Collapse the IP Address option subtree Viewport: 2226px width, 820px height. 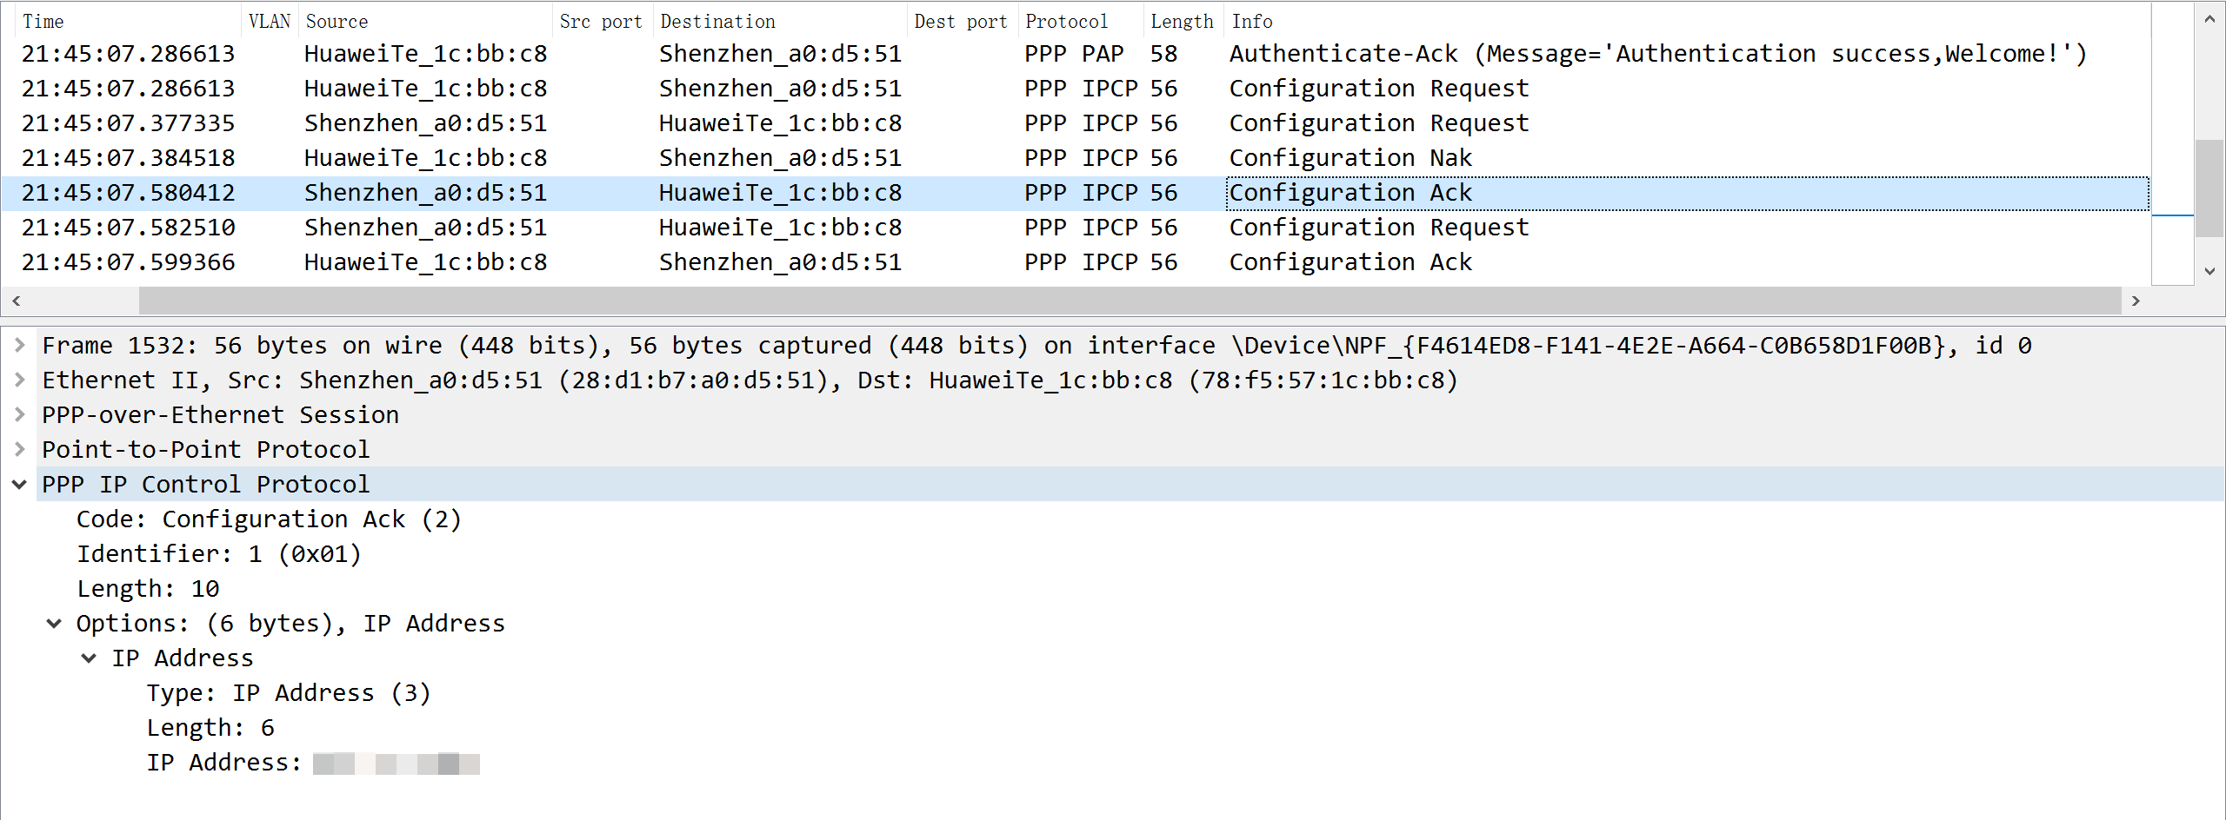pos(89,658)
